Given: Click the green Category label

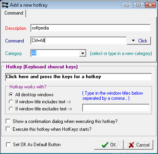Looking at the screenshot, I should click(13, 53).
